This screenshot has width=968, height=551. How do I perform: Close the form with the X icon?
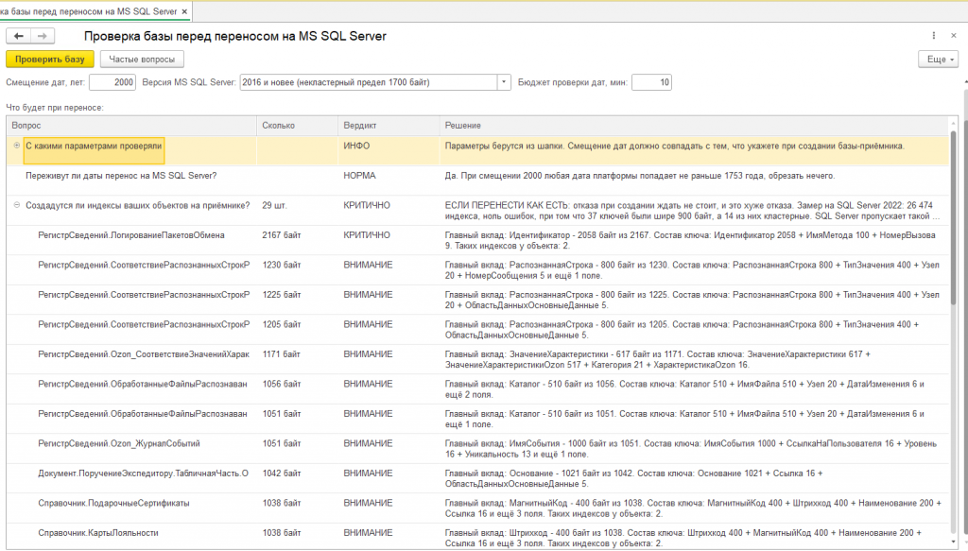[x=954, y=36]
